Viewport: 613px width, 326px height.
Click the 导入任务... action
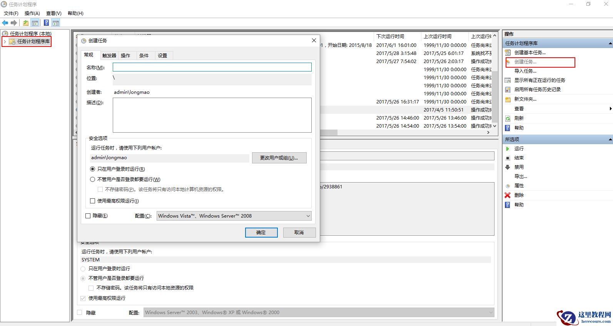pyautogui.click(x=525, y=71)
